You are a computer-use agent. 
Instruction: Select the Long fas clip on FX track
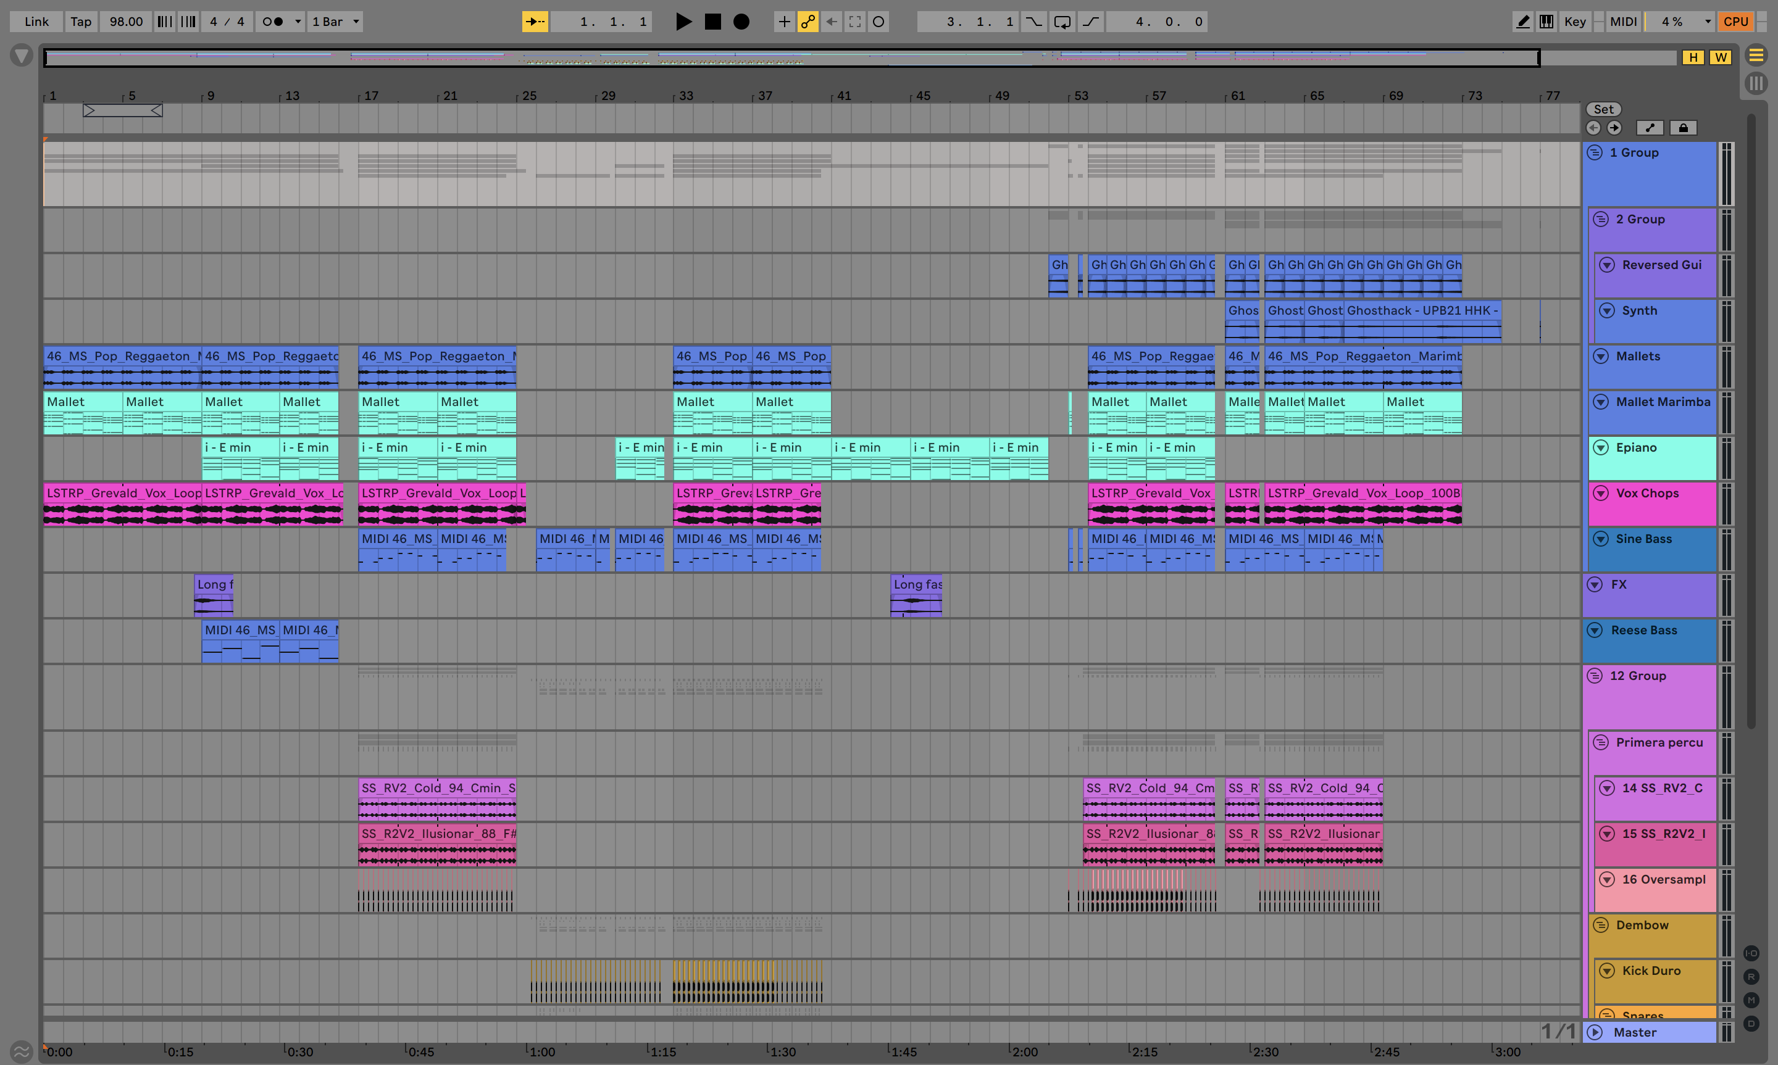916,595
